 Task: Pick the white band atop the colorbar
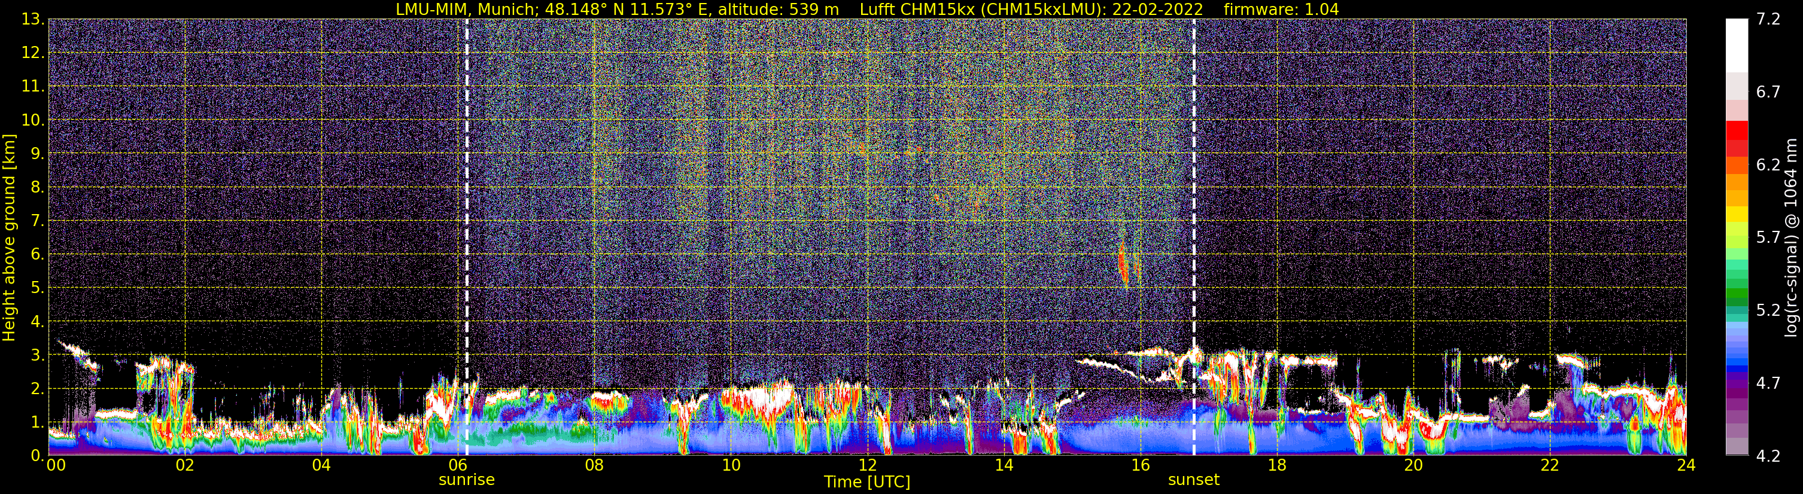1737,45
